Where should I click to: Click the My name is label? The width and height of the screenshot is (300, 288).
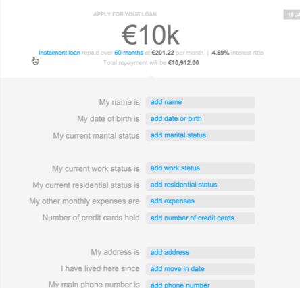(120, 102)
